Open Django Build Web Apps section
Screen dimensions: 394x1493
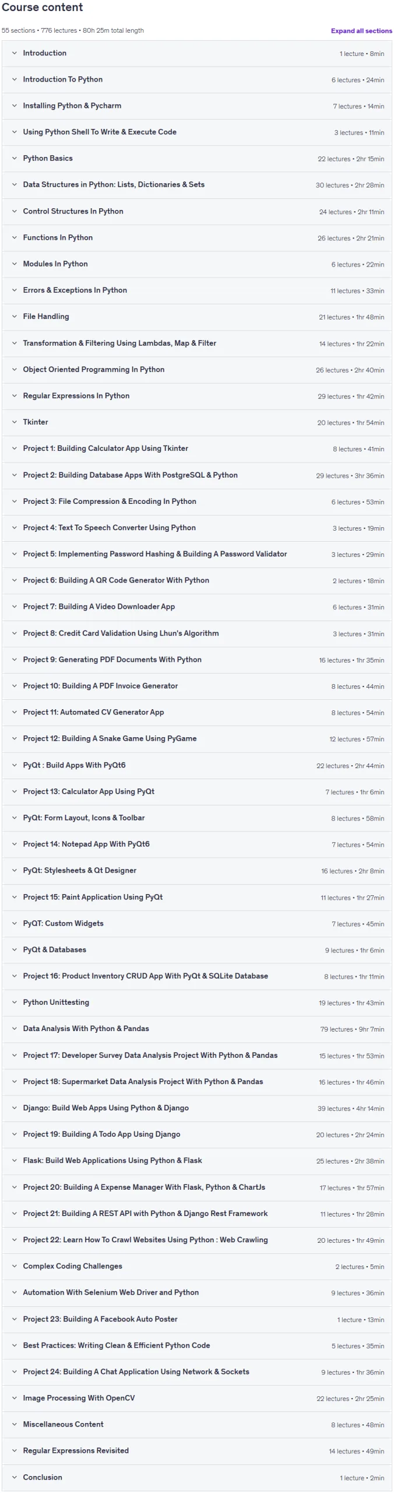[x=197, y=1108]
